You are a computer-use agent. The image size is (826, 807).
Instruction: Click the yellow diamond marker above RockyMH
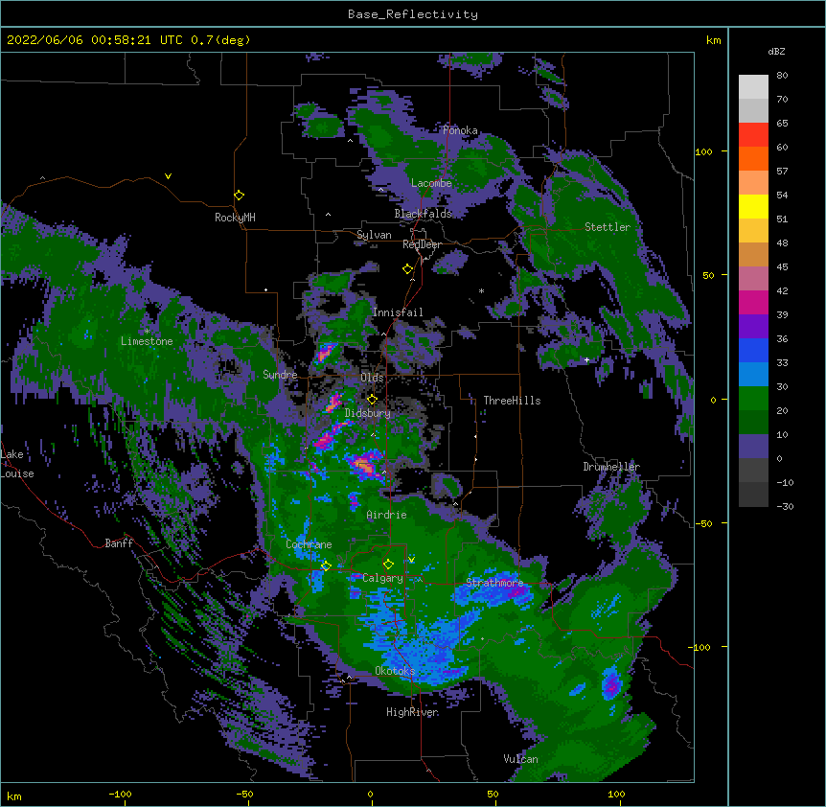[239, 196]
